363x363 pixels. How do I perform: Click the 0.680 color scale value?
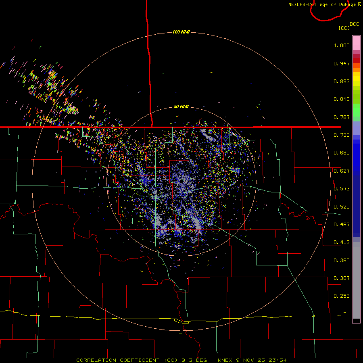point(342,153)
